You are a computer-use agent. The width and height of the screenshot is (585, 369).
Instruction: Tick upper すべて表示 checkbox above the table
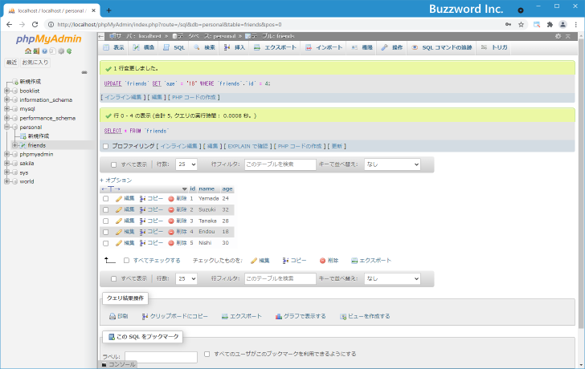pos(114,164)
